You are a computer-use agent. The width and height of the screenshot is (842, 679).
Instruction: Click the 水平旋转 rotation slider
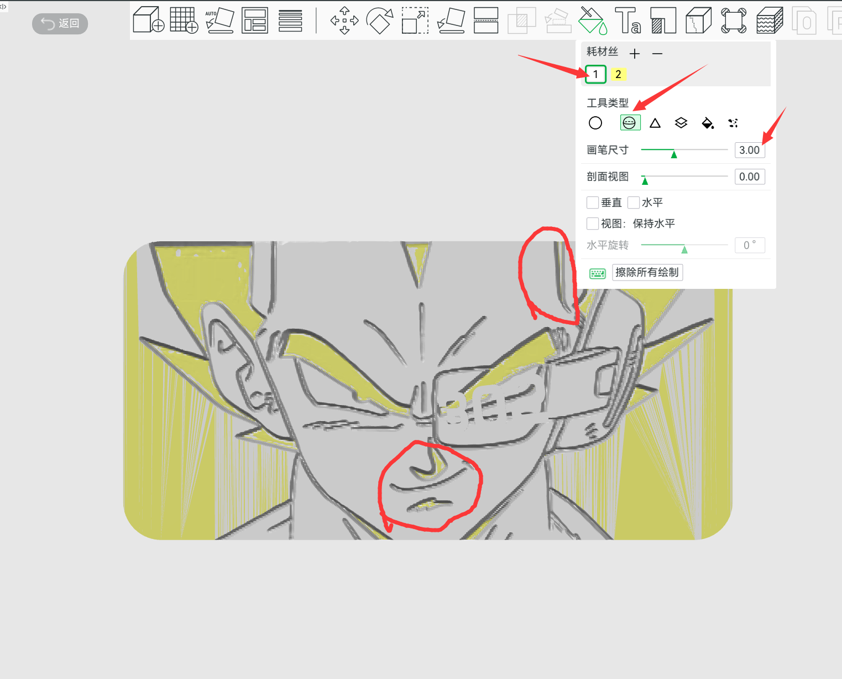coord(684,245)
